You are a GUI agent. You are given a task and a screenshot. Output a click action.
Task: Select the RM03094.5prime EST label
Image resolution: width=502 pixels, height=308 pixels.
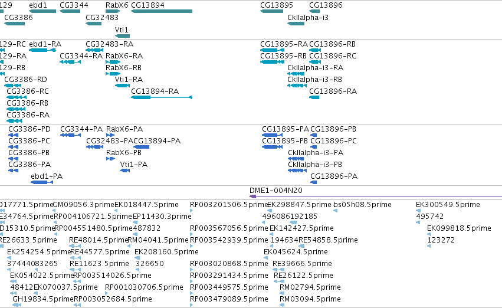coord(310,299)
